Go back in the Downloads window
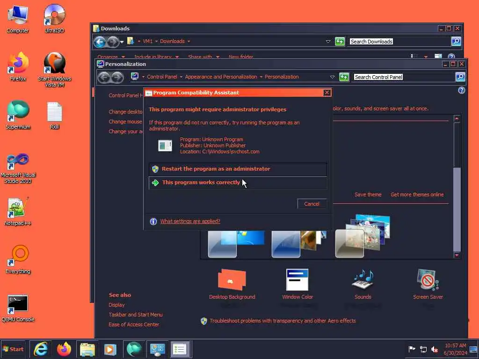 (x=99, y=42)
